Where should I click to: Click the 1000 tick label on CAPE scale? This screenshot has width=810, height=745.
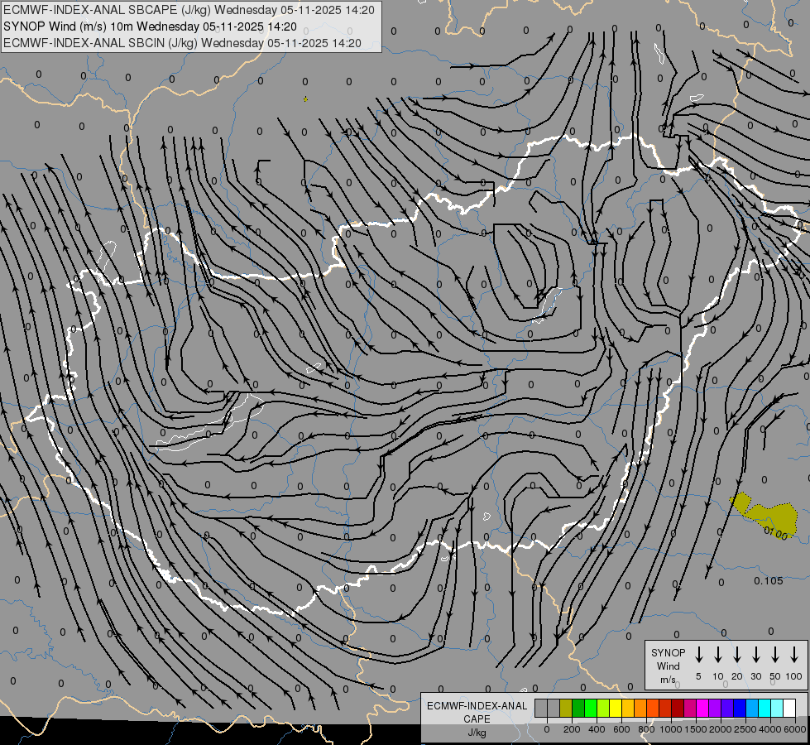pos(670,729)
